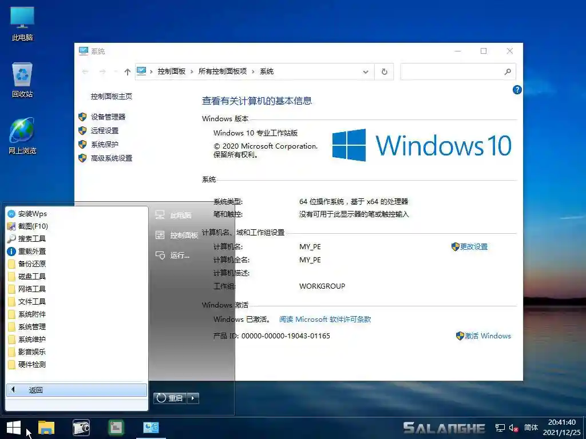
Task: Open the 设备管理器 link in sidebar
Action: point(108,117)
